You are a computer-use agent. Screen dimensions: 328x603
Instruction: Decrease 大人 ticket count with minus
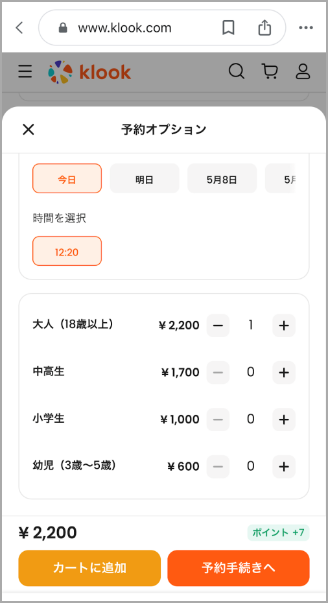(218, 325)
